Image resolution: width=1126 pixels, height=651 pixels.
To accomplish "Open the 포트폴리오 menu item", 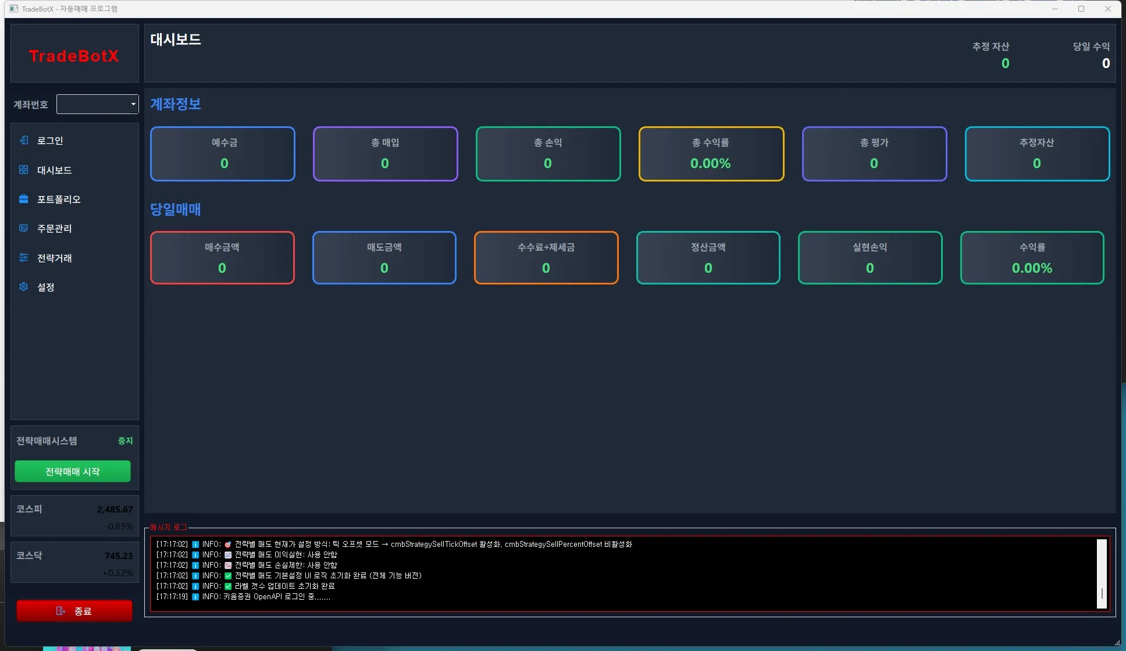I will point(59,199).
